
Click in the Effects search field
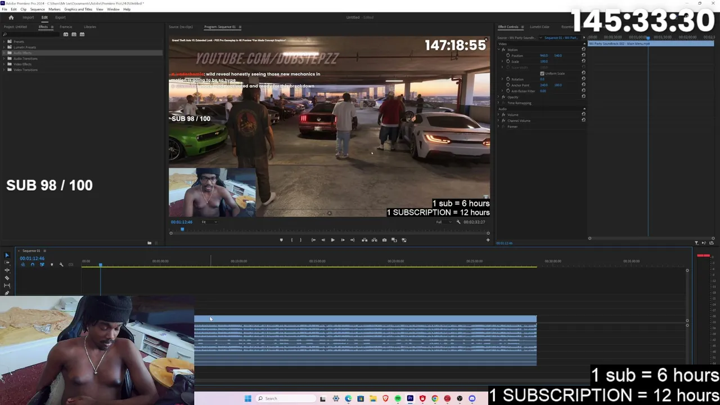[32, 34]
